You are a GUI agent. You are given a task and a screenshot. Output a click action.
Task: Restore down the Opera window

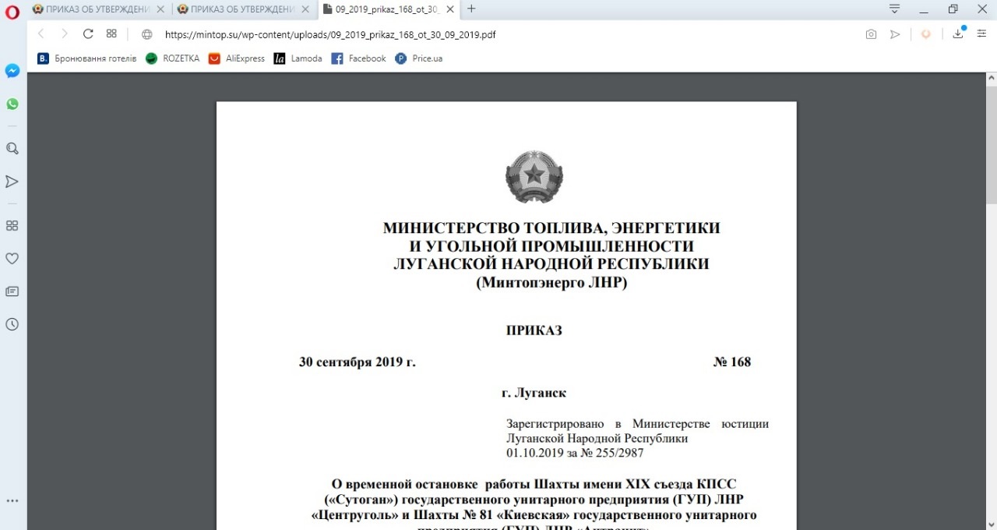click(x=953, y=9)
